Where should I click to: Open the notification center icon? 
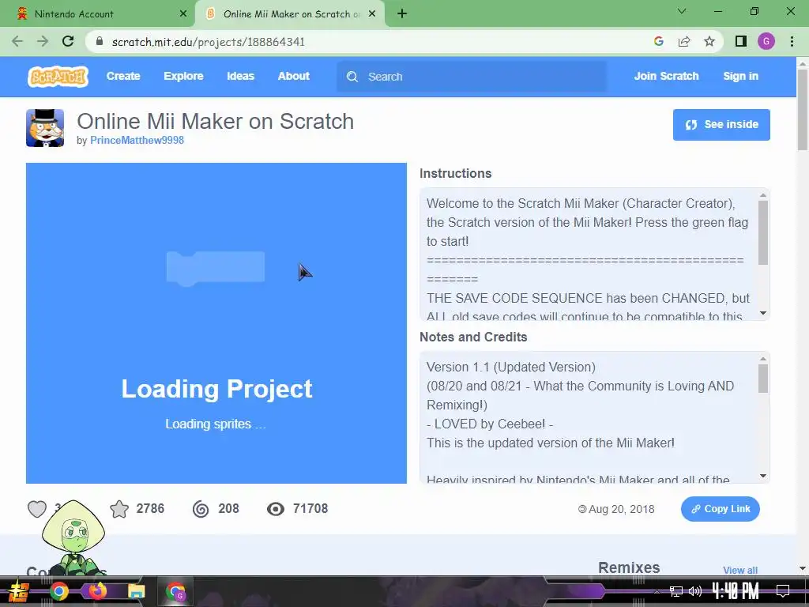783,591
